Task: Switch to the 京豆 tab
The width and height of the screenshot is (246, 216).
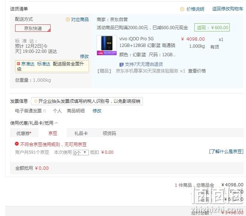Action: tap(53, 134)
